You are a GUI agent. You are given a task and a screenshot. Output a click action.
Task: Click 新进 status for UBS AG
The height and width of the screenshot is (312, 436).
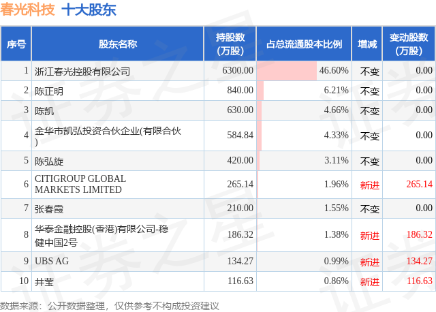pyautogui.click(x=369, y=262)
